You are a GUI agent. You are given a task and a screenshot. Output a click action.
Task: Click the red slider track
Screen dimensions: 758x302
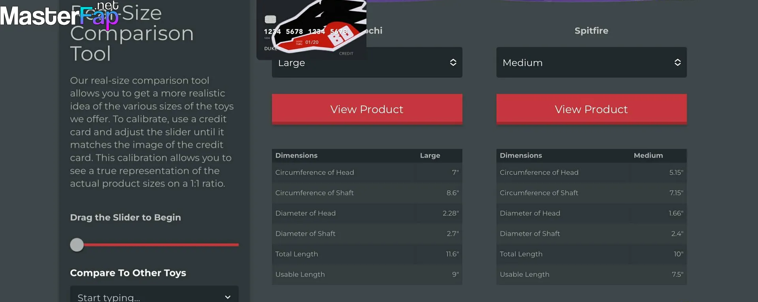161,245
